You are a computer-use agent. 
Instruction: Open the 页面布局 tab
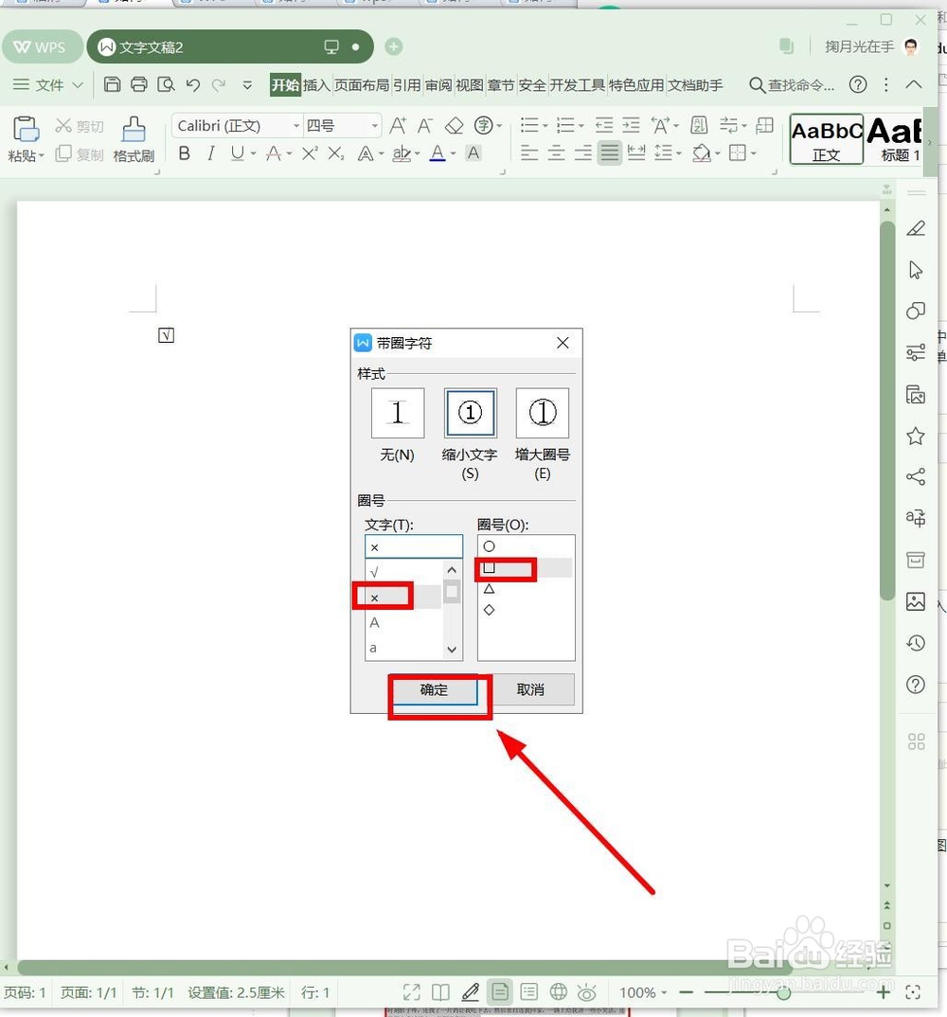(362, 85)
